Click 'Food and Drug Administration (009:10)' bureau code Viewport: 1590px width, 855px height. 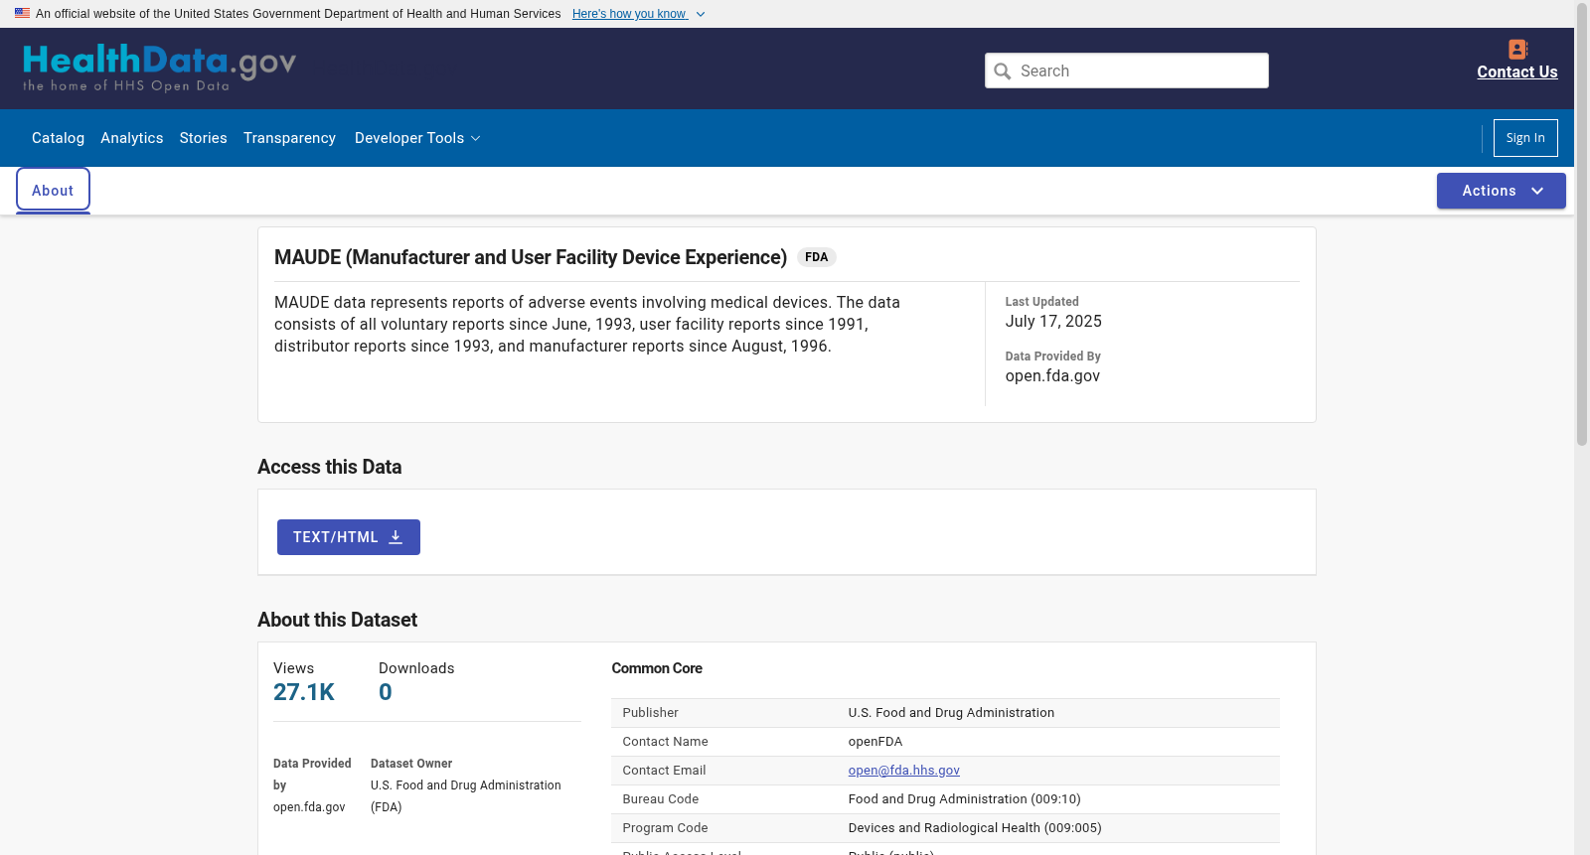click(964, 799)
